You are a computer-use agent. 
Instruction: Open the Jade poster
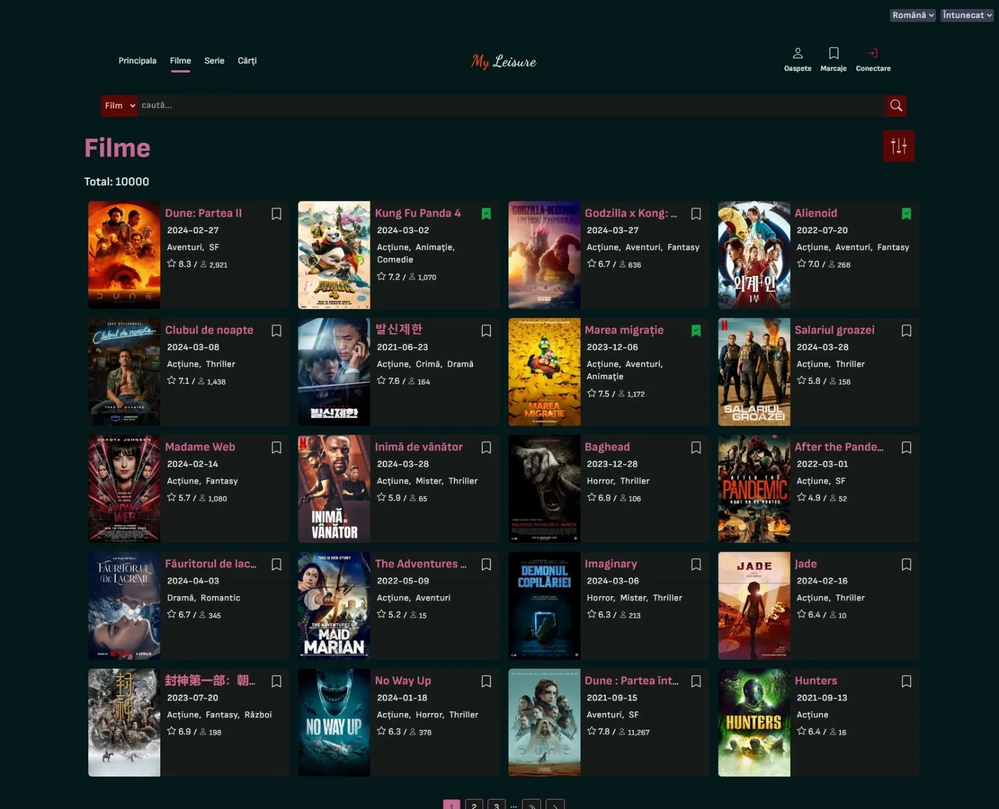point(754,606)
